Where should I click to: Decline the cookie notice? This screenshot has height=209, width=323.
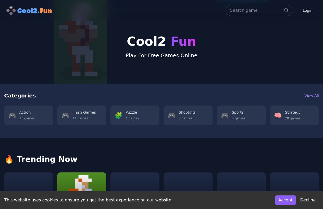pos(308,200)
